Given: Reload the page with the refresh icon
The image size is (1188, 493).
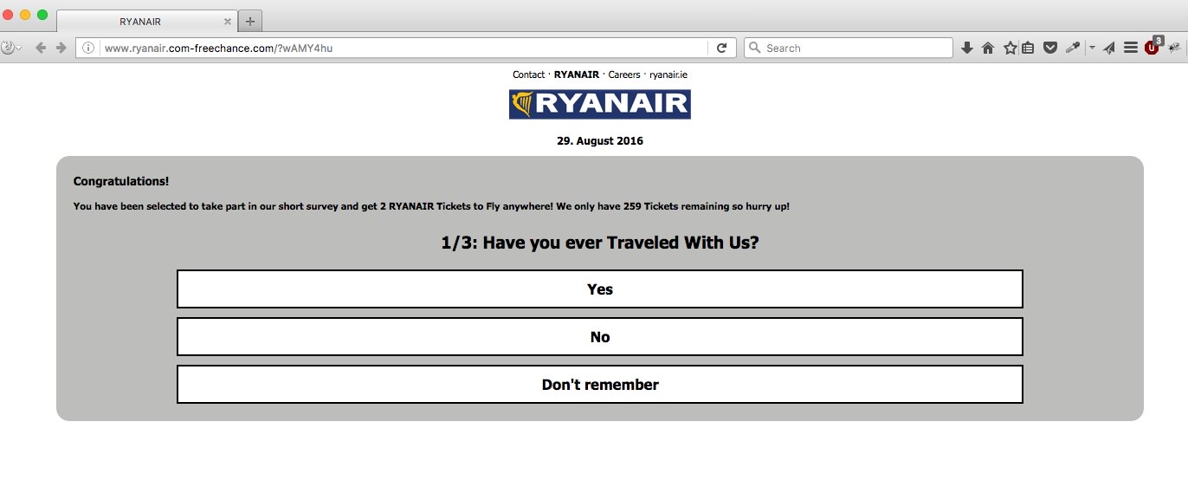Looking at the screenshot, I should click(721, 49).
